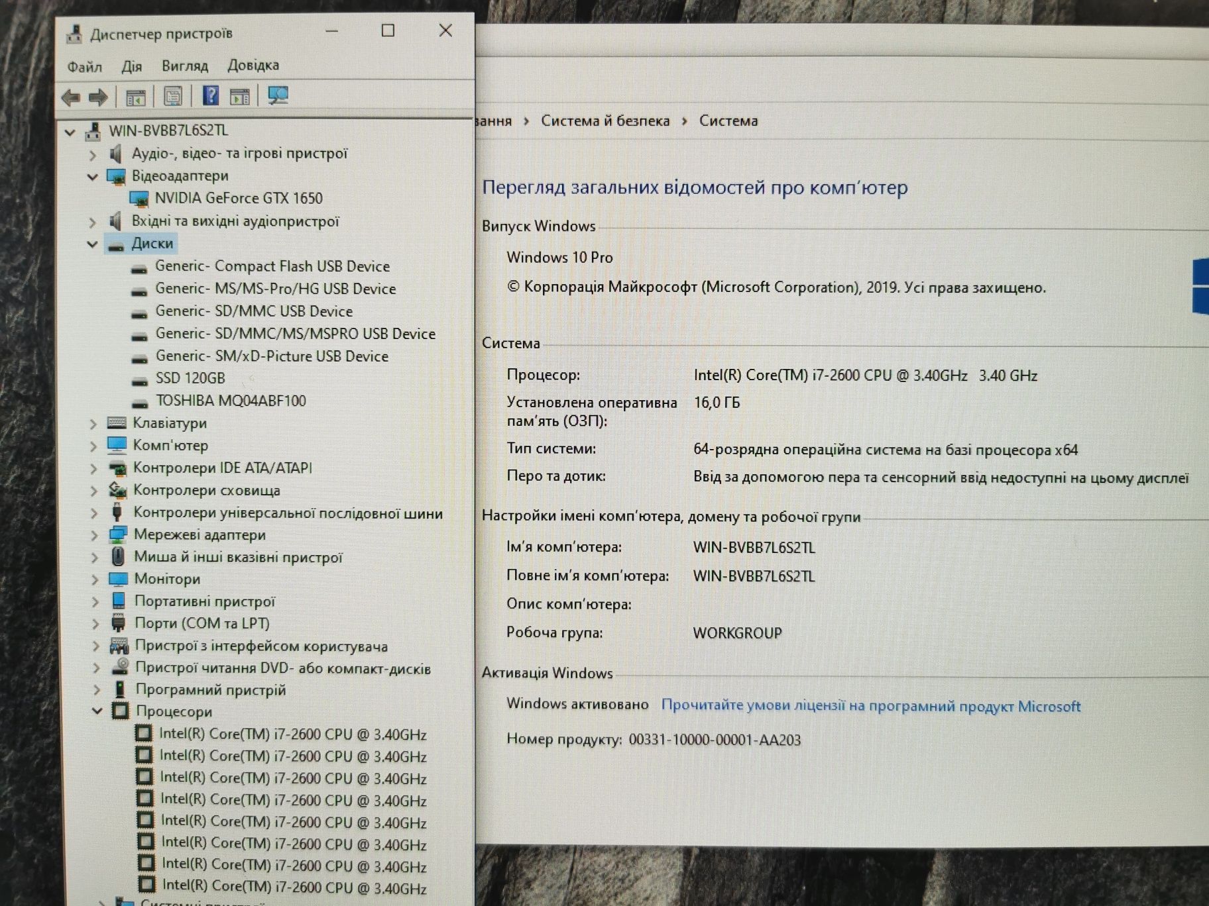The width and height of the screenshot is (1209, 906).
Task: Expand the Програмний пристрій category
Action: click(x=97, y=690)
